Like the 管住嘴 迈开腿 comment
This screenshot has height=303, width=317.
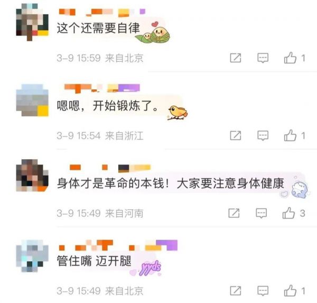(x=290, y=291)
